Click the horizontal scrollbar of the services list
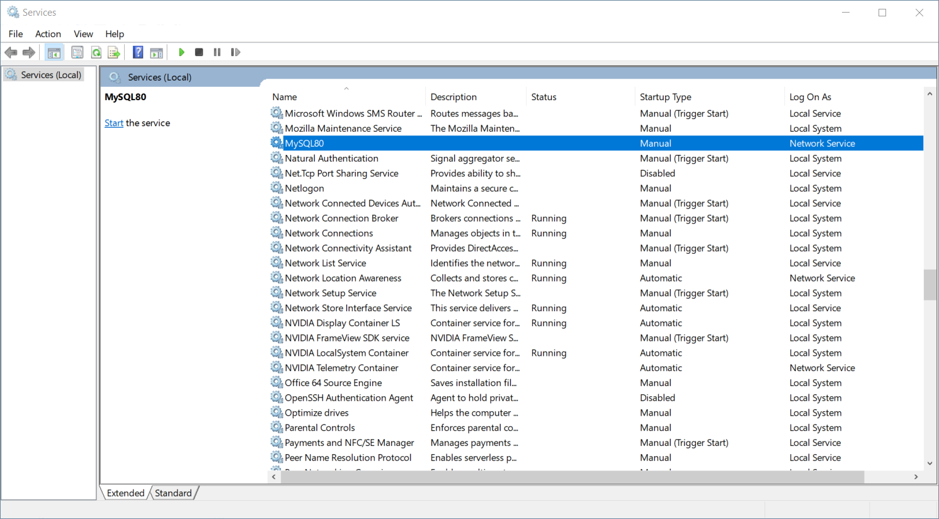Screen dimensions: 939x519 [x=572, y=477]
